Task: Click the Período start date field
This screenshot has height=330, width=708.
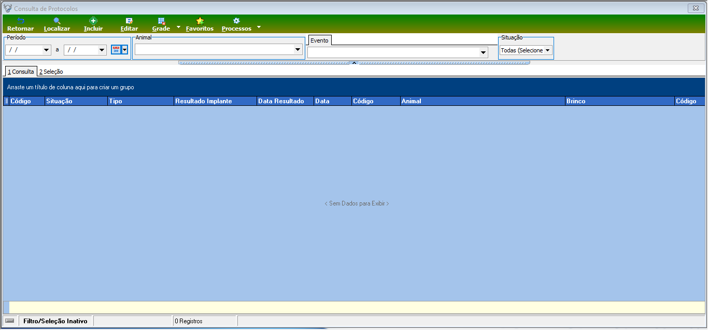Action: point(24,50)
